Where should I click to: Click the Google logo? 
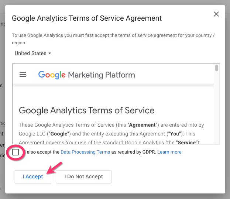click(52, 75)
